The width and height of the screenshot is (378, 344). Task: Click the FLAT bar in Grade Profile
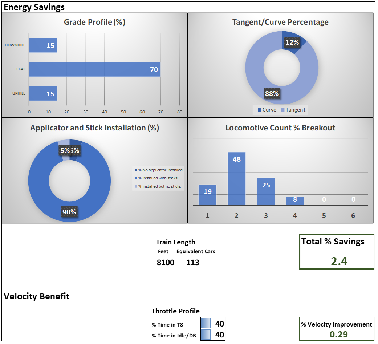pos(94,69)
